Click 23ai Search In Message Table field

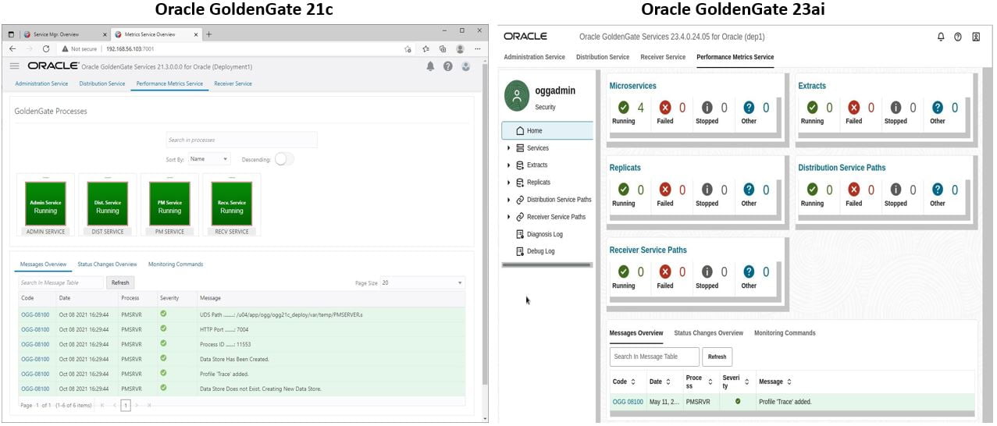point(654,357)
